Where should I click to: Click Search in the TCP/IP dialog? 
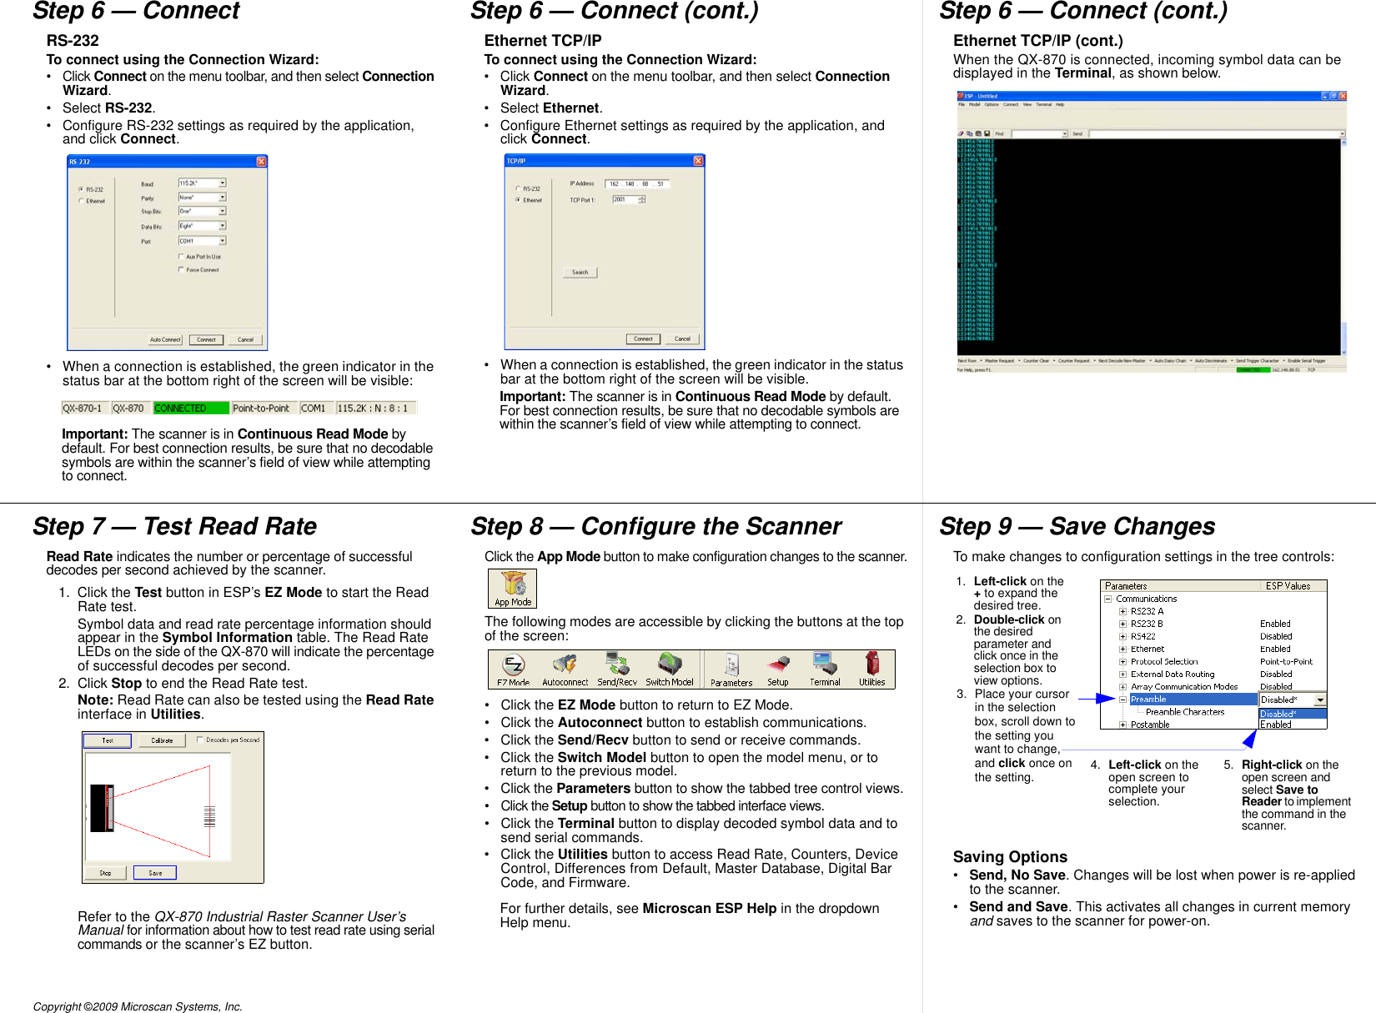point(580,273)
